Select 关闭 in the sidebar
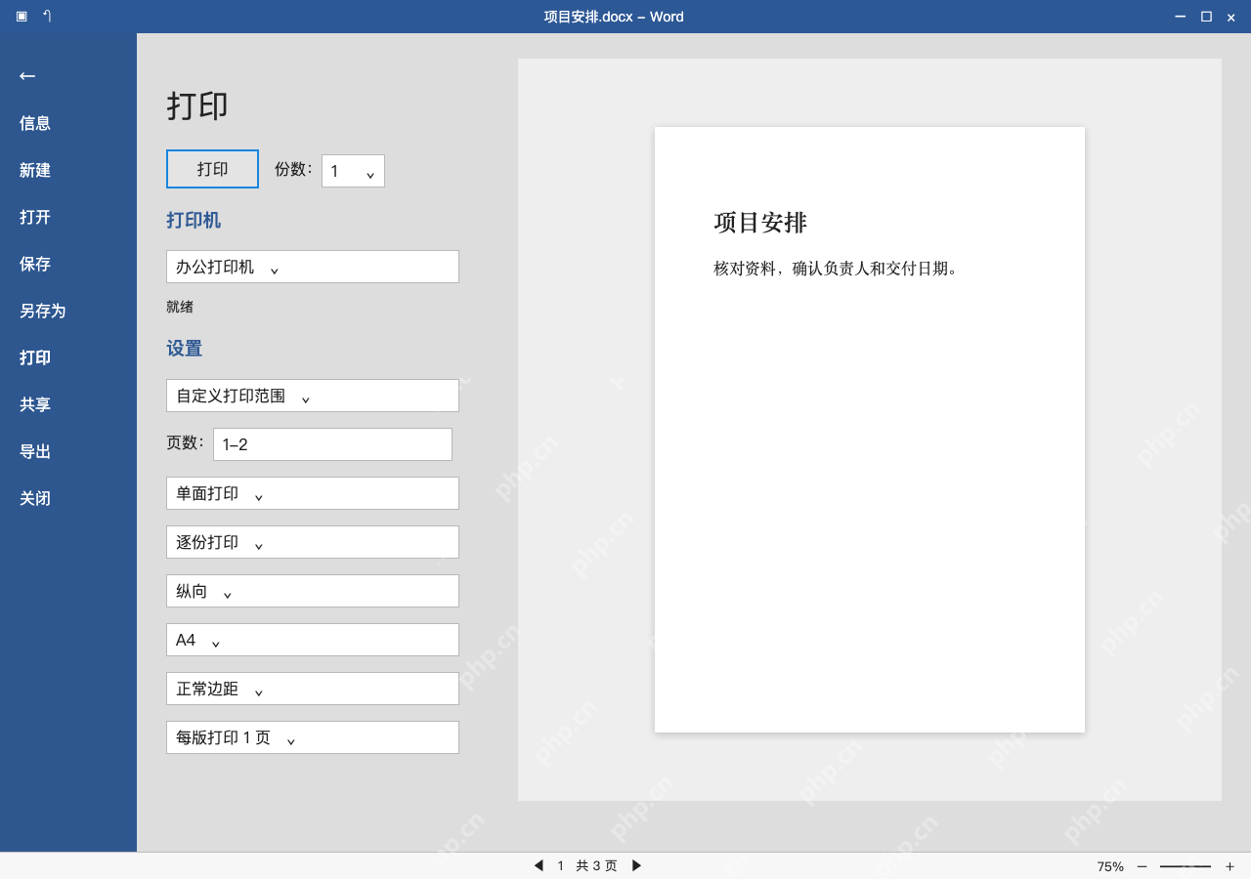1251x879 pixels. [35, 498]
